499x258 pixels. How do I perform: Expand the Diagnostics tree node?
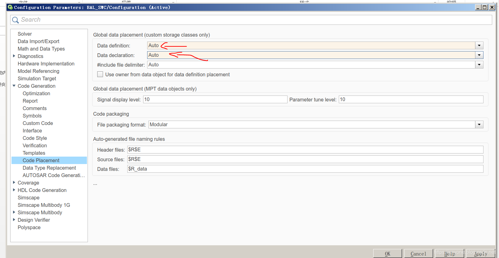click(x=14, y=56)
